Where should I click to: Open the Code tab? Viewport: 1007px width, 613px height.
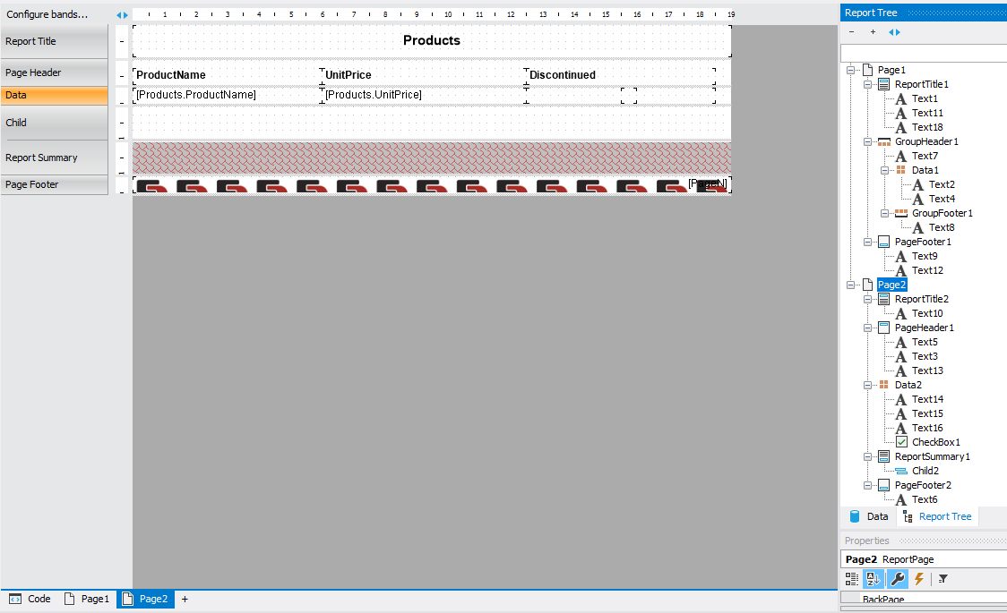pos(30,599)
